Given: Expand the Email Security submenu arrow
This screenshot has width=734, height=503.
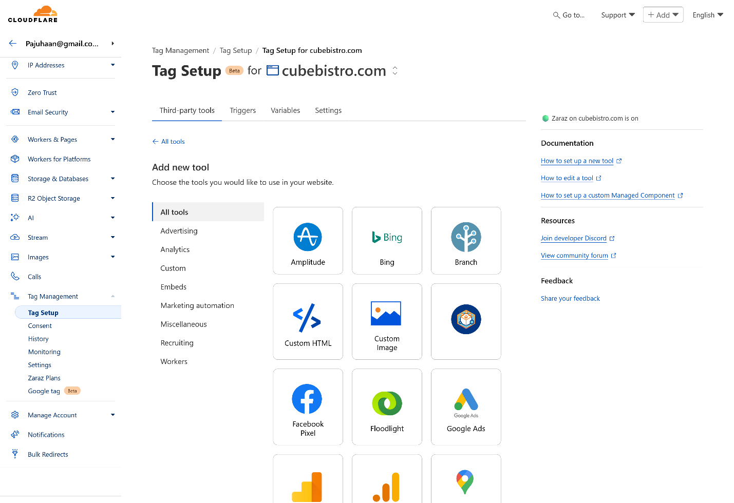Looking at the screenshot, I should (112, 112).
